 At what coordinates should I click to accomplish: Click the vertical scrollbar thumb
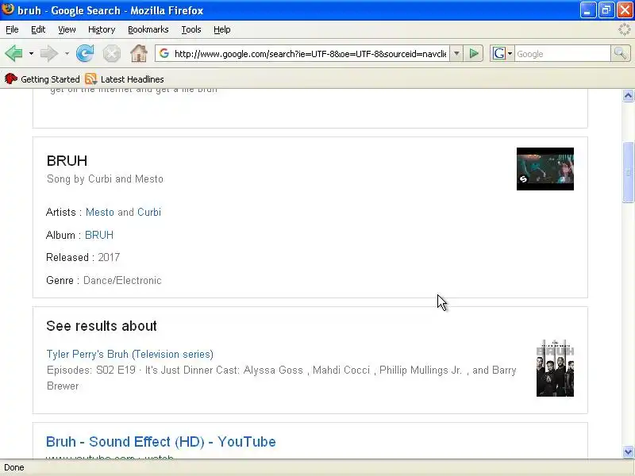point(628,172)
